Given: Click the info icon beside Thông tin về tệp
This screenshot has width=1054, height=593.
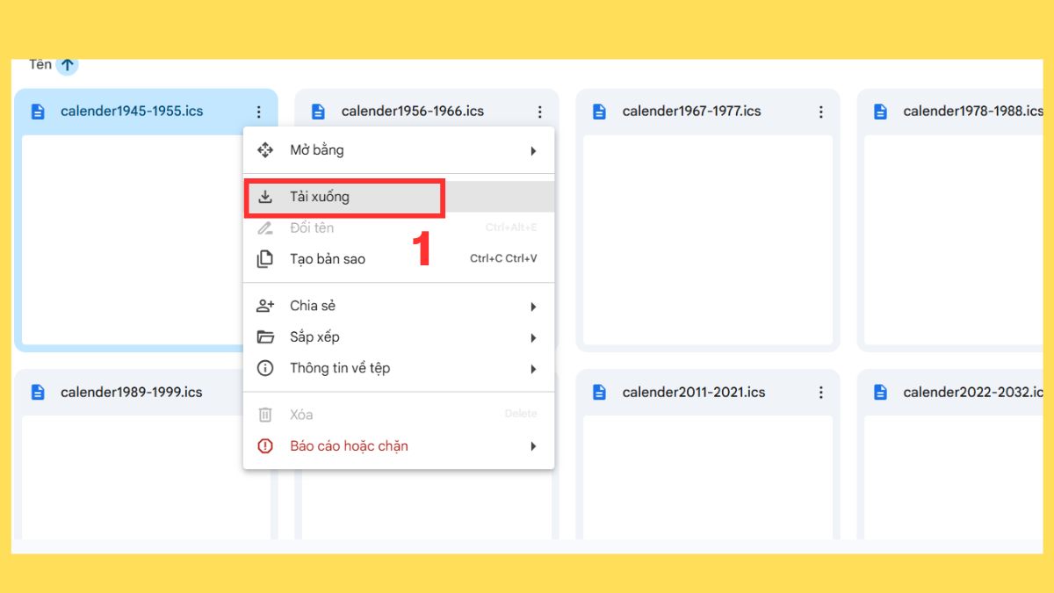Looking at the screenshot, I should tap(265, 369).
